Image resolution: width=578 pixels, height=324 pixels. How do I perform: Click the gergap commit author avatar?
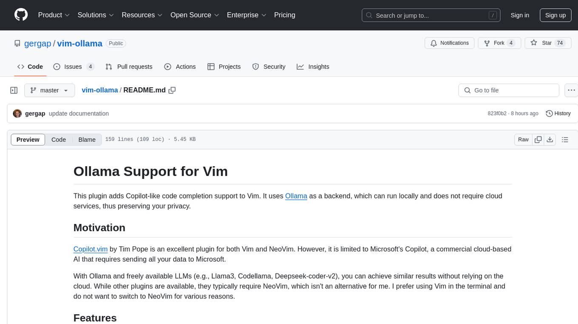(x=17, y=114)
